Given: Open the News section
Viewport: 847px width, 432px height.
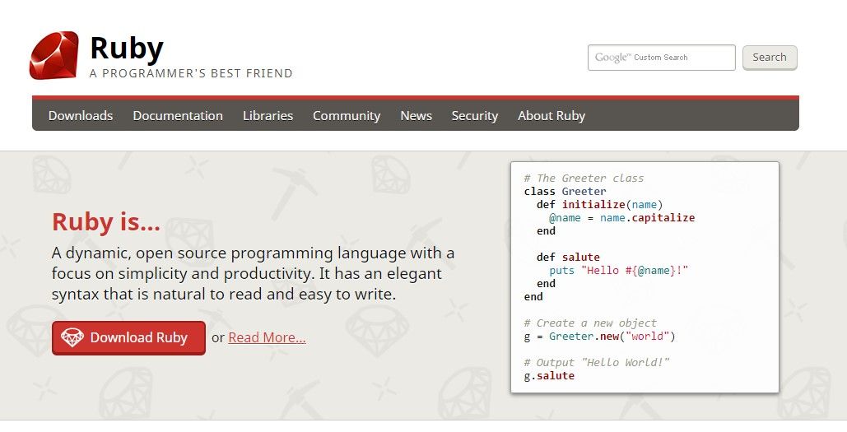Looking at the screenshot, I should (416, 115).
